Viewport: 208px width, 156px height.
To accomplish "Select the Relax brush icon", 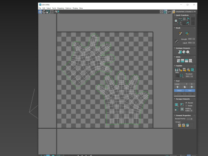I will (187, 33).
